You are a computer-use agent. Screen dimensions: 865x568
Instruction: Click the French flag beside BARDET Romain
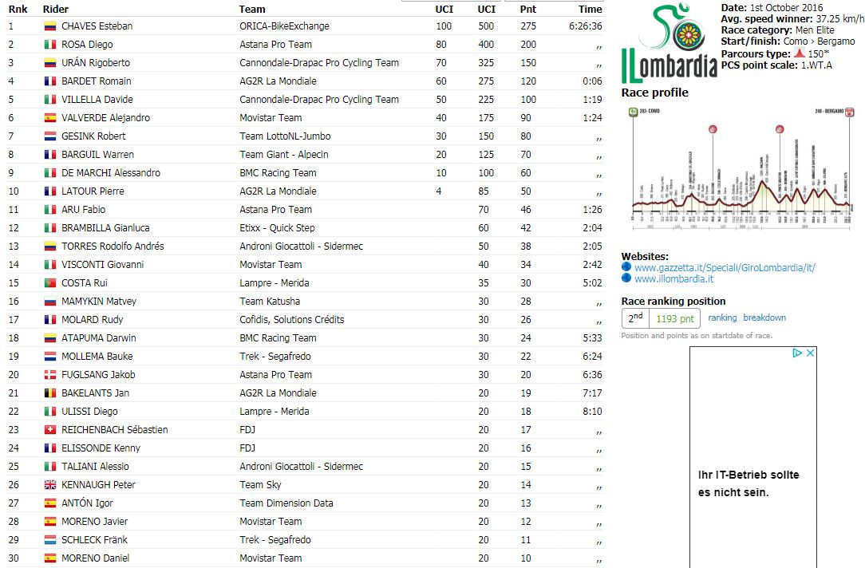click(50, 81)
